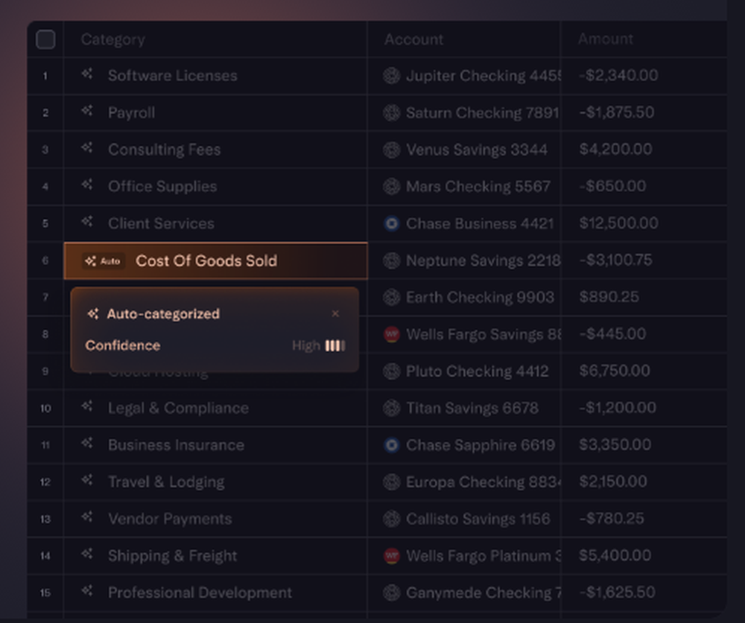Viewport: 745px width, 623px height.
Task: Sort by the Account column header
Action: click(413, 39)
